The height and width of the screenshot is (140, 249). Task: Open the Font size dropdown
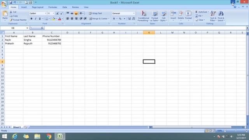(53, 13)
